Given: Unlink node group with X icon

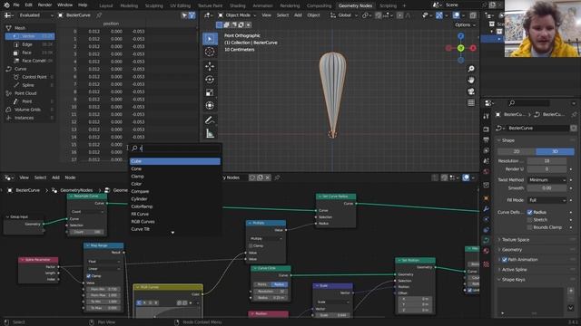Looking at the screenshot, I should 268,177.
